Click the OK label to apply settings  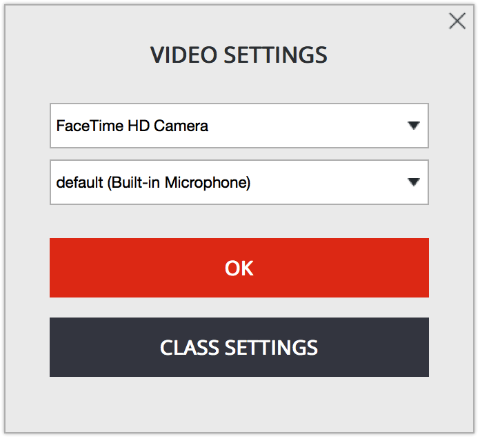pos(239,268)
